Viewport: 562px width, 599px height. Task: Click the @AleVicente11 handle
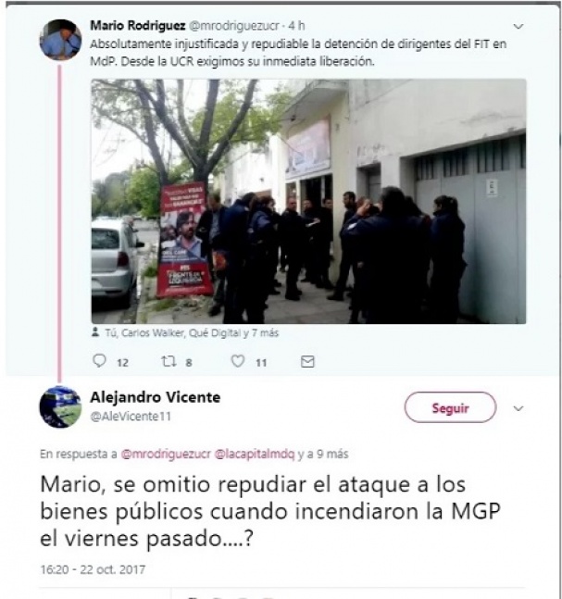131,416
